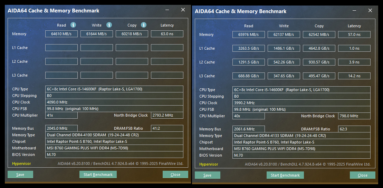This screenshot has height=188, width=383.
Task: Click the info icon beside the Read header
Action: pyautogui.click(x=73, y=25)
